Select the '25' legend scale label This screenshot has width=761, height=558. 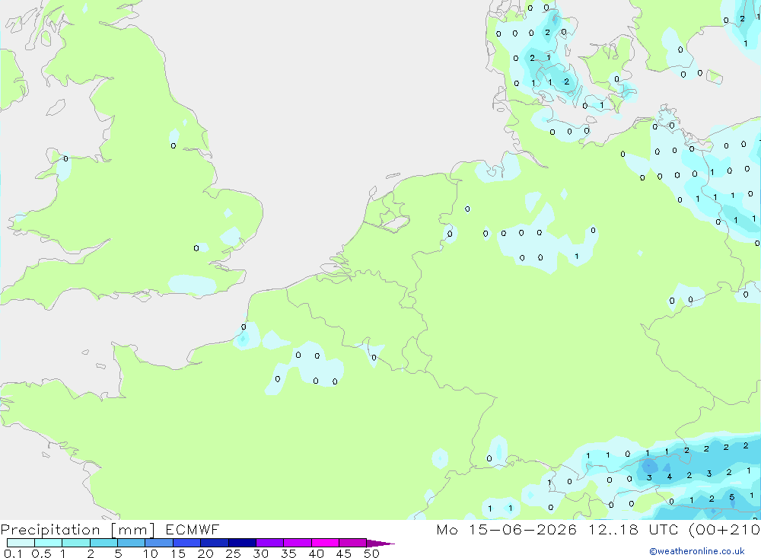tap(233, 553)
